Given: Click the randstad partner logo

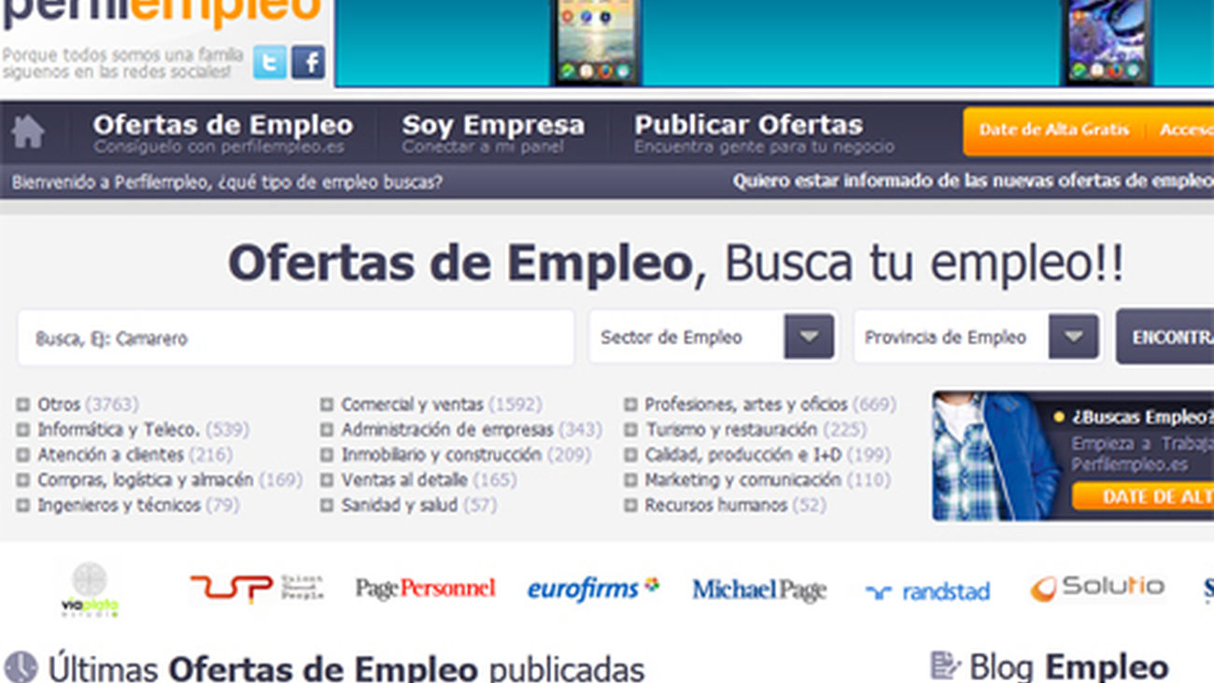Looking at the screenshot, I should click(927, 590).
